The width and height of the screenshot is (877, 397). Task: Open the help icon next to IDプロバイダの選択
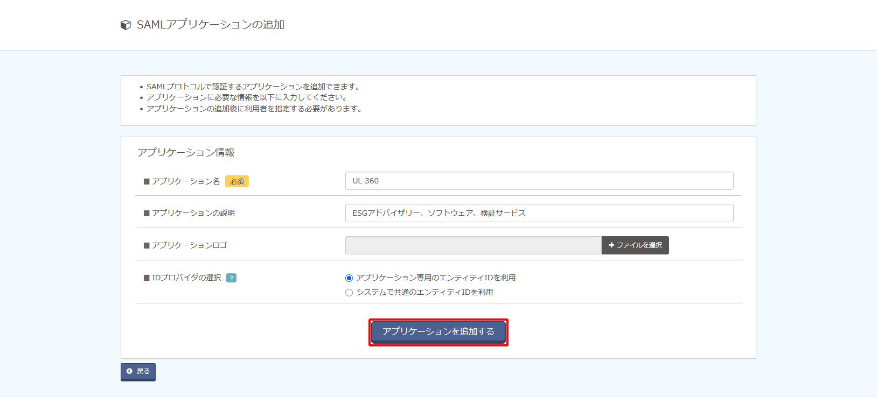point(231,278)
